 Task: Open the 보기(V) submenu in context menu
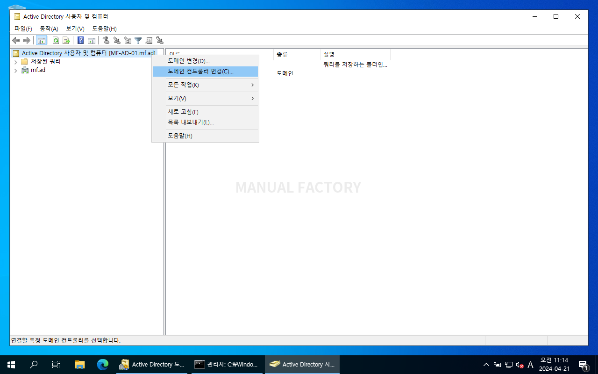pyautogui.click(x=206, y=99)
